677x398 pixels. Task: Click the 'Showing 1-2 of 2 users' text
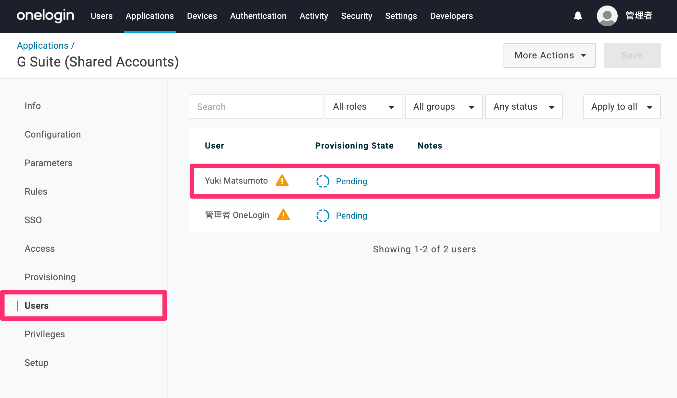click(x=424, y=249)
